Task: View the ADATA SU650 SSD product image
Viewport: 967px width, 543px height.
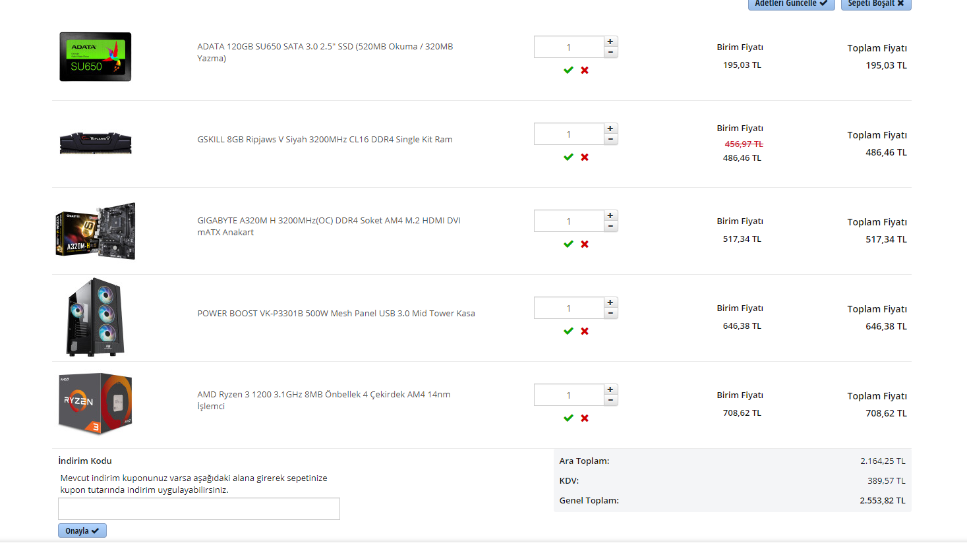Action: (96, 57)
